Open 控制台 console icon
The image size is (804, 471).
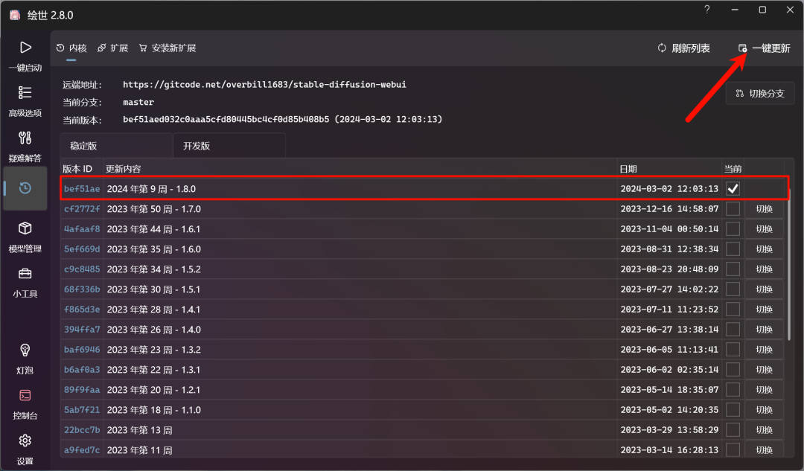25,395
